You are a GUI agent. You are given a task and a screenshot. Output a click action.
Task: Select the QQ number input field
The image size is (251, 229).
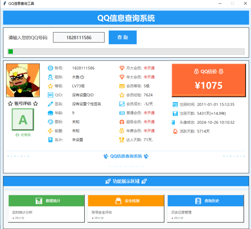79,37
